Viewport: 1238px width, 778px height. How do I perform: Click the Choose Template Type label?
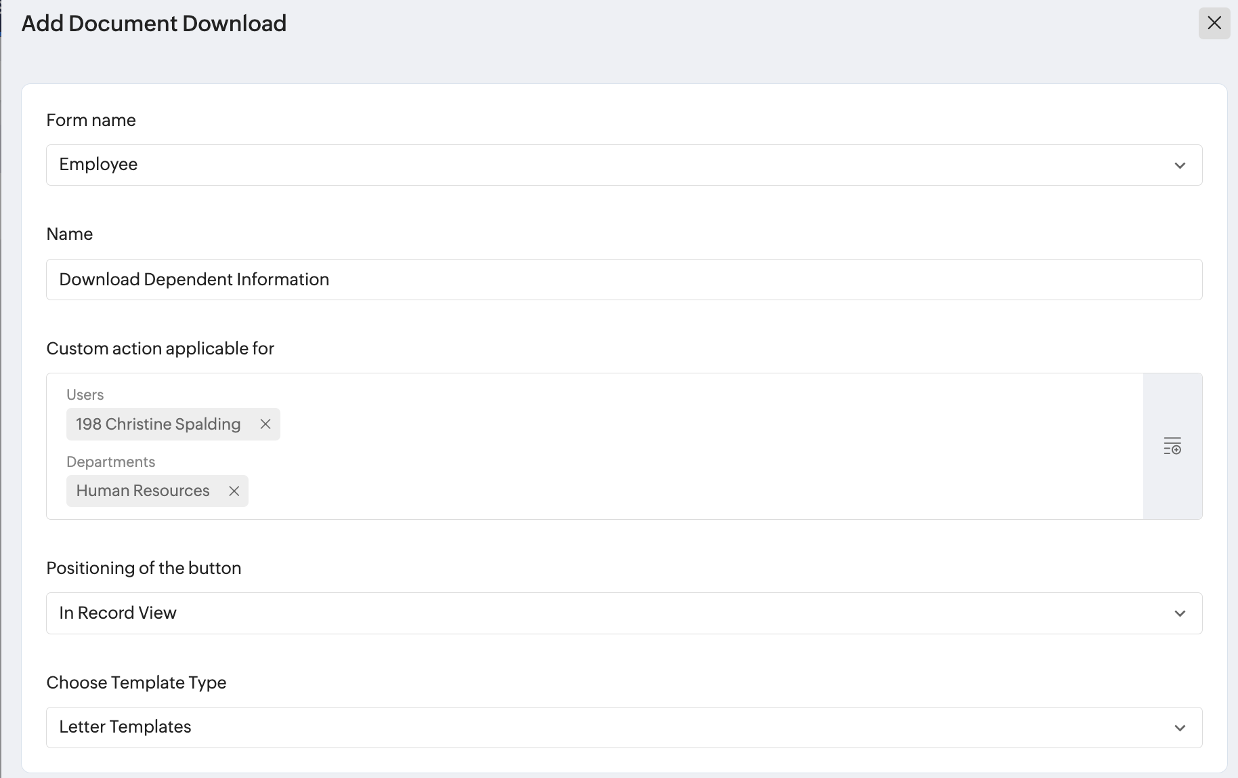(136, 682)
